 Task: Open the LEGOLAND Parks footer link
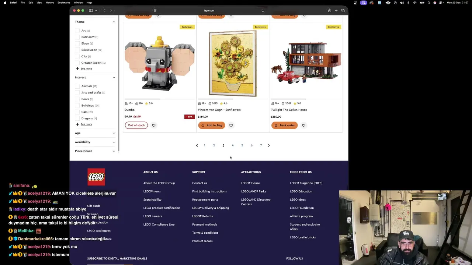tap(253, 191)
